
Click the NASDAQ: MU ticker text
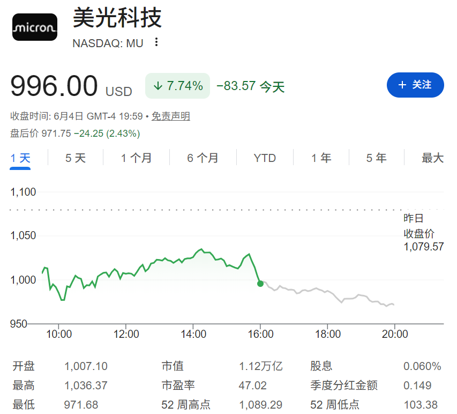pos(108,43)
